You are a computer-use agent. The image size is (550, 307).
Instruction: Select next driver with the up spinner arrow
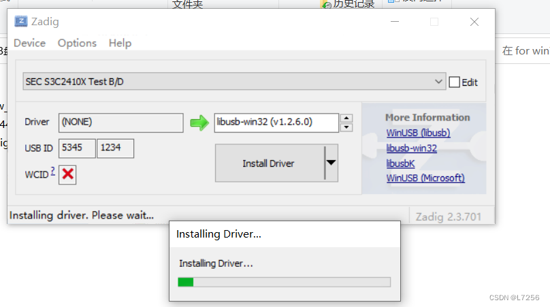346,118
